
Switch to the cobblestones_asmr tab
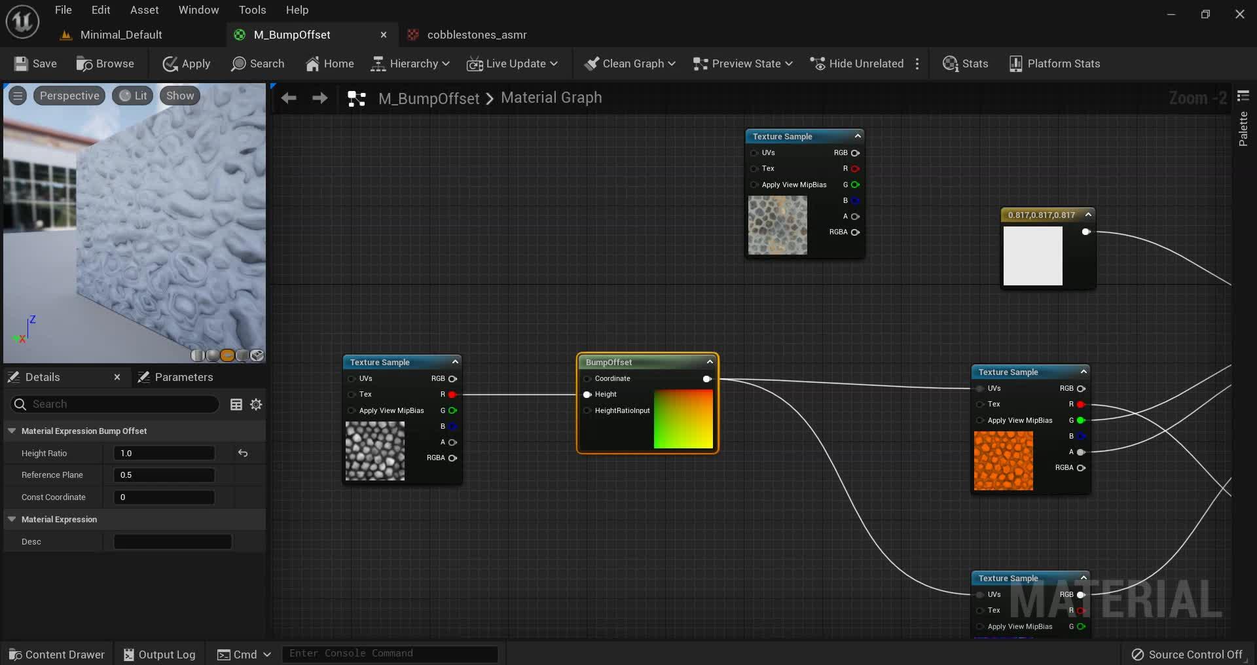476,35
